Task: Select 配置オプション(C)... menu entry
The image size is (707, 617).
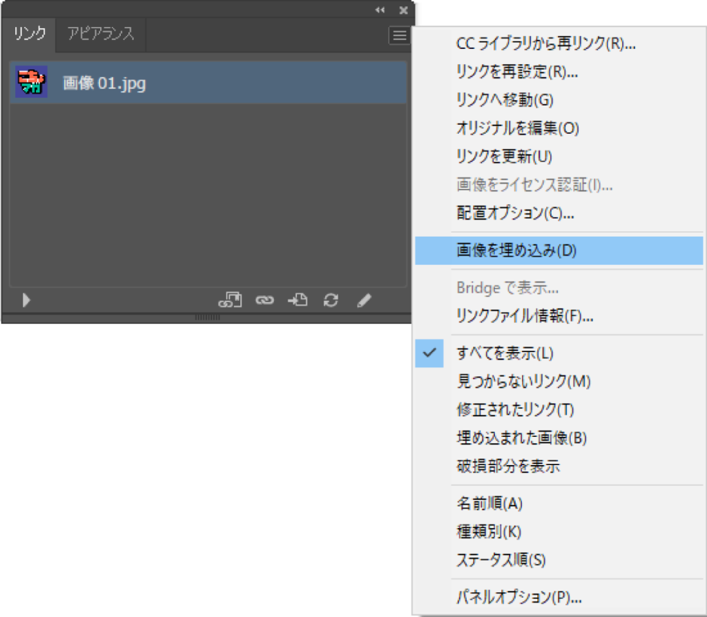Action: (x=515, y=213)
